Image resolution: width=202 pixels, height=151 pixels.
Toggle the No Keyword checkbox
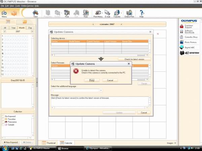(x=3, y=116)
